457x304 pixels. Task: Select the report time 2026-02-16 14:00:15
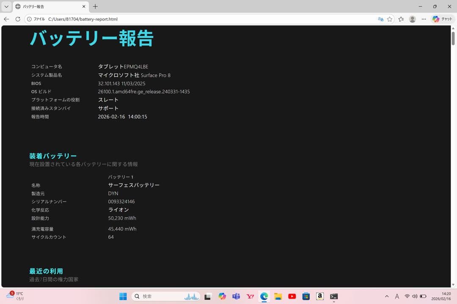[x=122, y=117]
